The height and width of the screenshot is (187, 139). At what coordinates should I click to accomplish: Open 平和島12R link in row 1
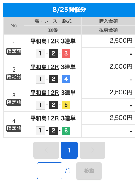point(45,41)
